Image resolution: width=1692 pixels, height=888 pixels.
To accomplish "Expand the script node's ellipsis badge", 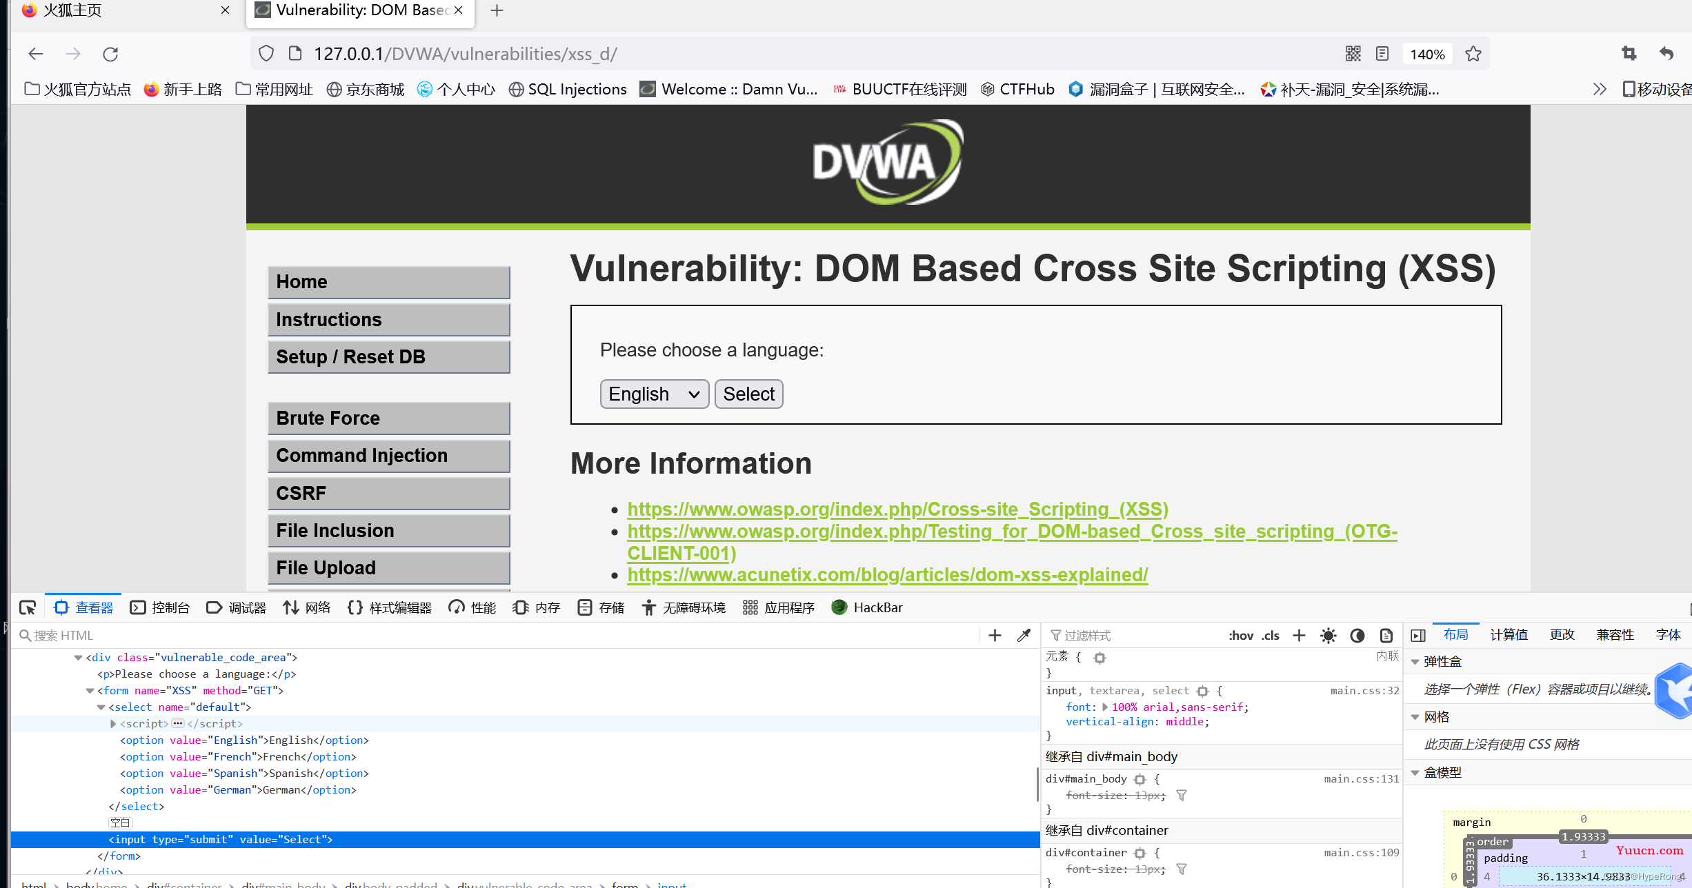I will (x=178, y=724).
